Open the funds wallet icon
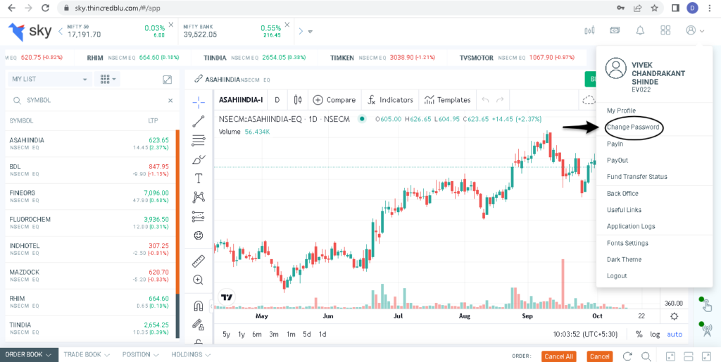Screen dimensions: 721x362 (615, 30)
